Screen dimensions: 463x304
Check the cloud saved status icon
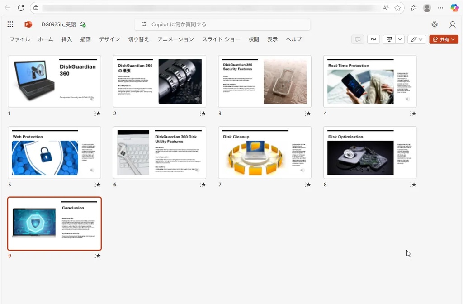[x=83, y=24]
